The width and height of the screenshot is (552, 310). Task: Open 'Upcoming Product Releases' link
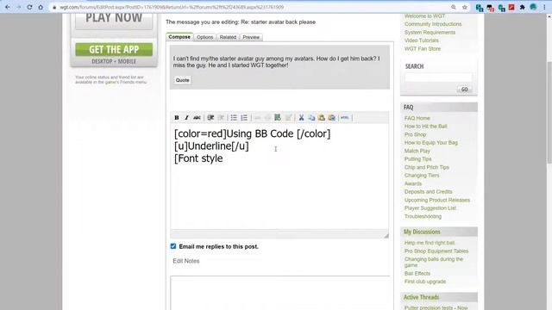(437, 200)
